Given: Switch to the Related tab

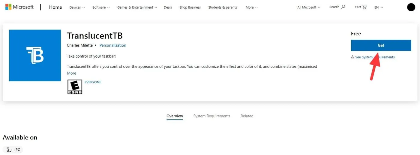Looking at the screenshot, I should [x=247, y=116].
